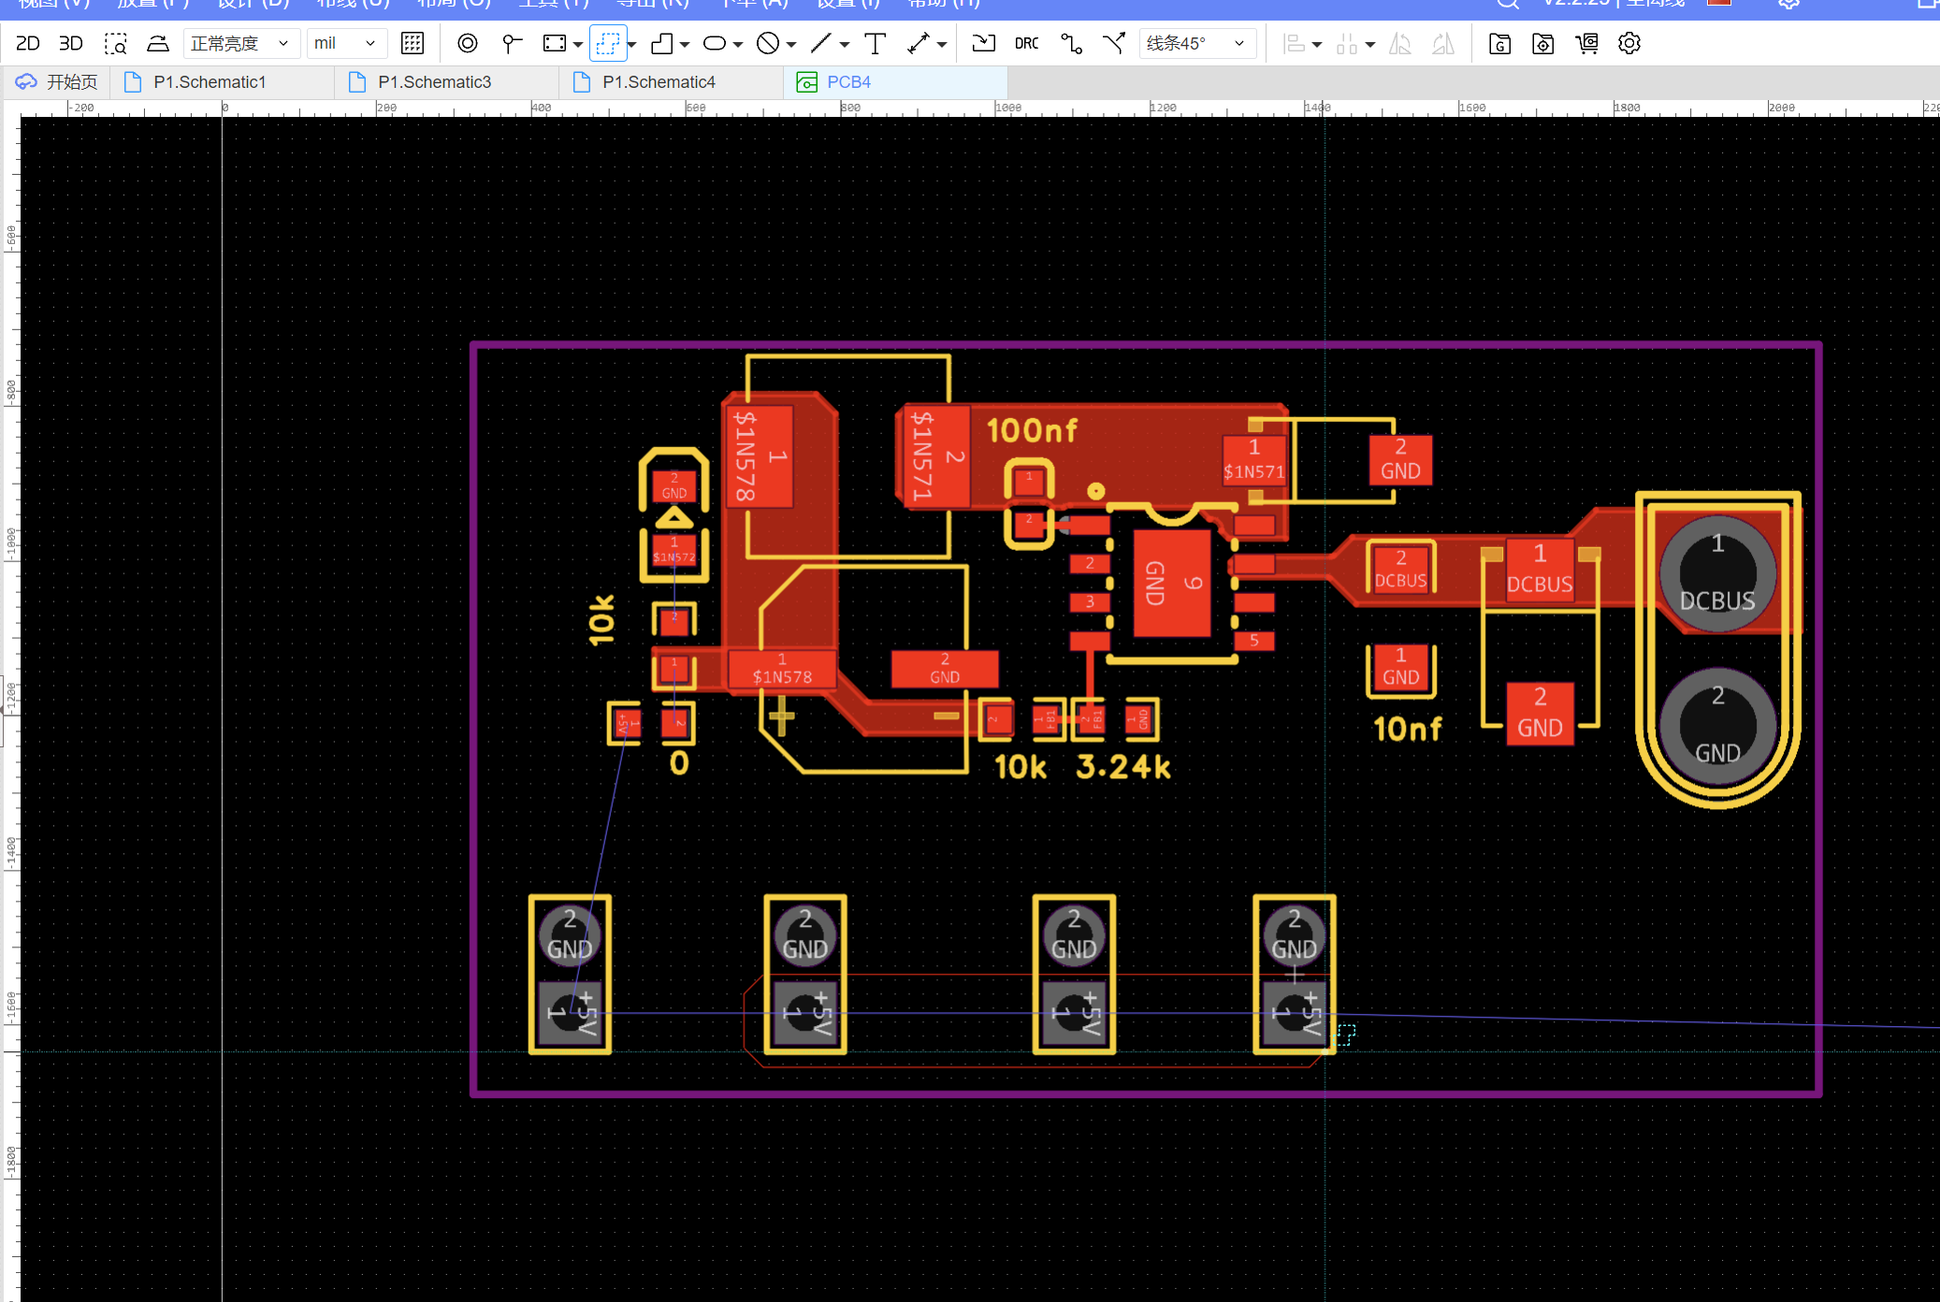Open the 正常亮度 brightness dropdown
Screen dimensions: 1940x1302
(x=241, y=43)
